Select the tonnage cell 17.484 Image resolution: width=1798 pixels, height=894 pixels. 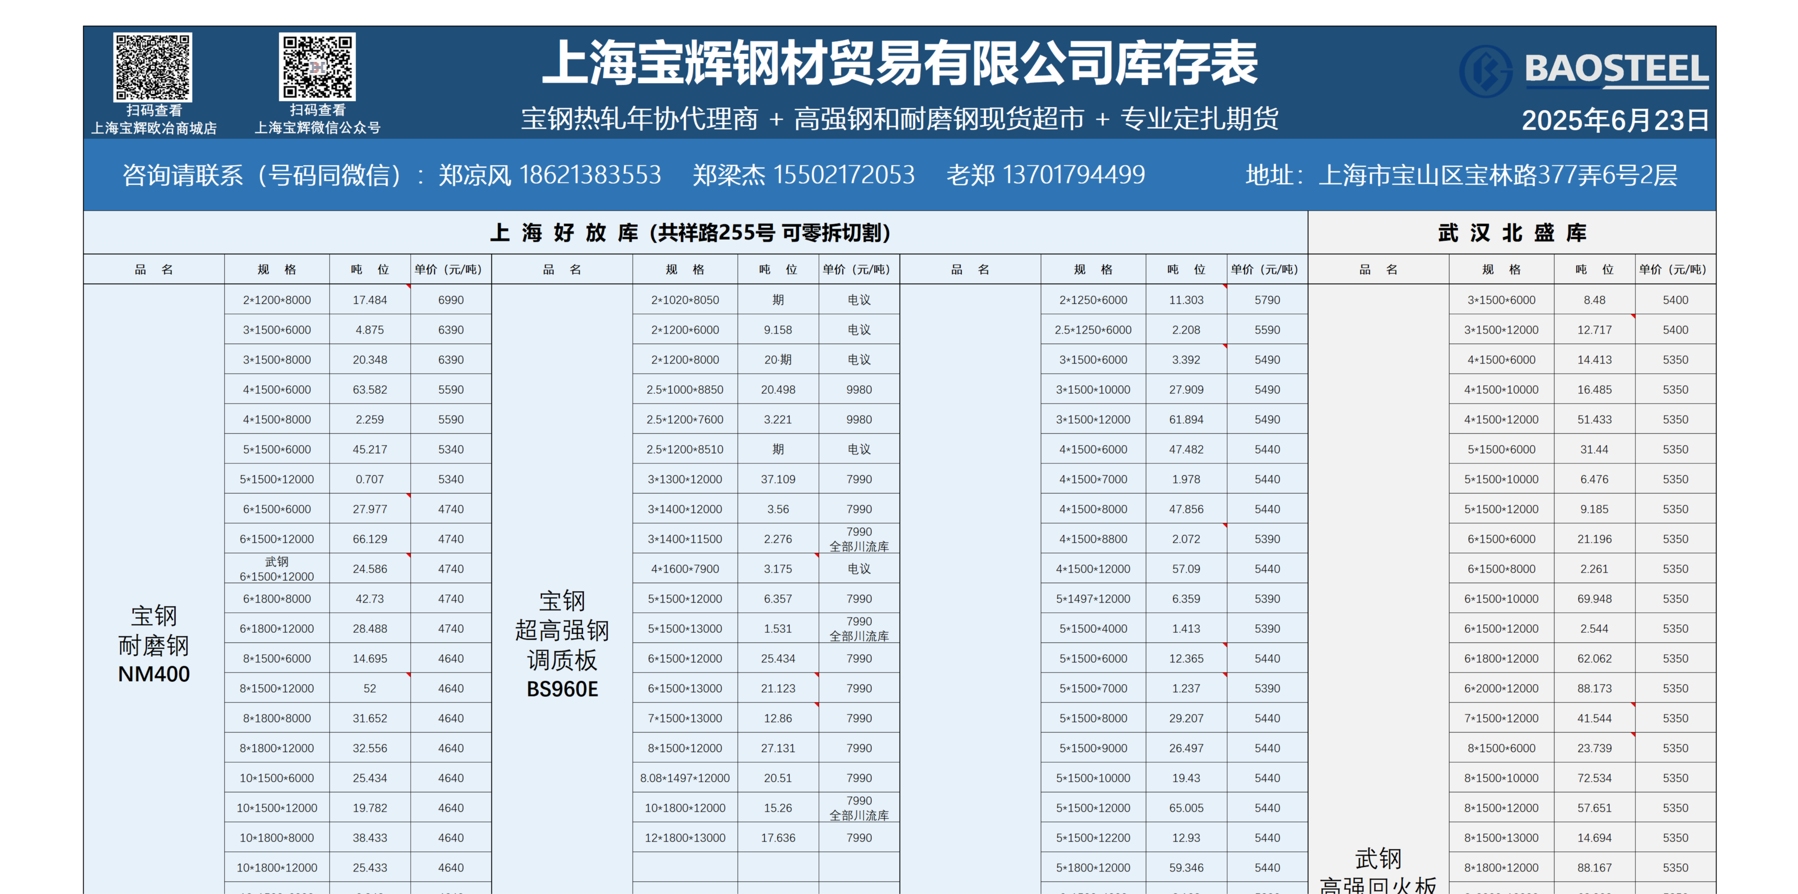[369, 300]
